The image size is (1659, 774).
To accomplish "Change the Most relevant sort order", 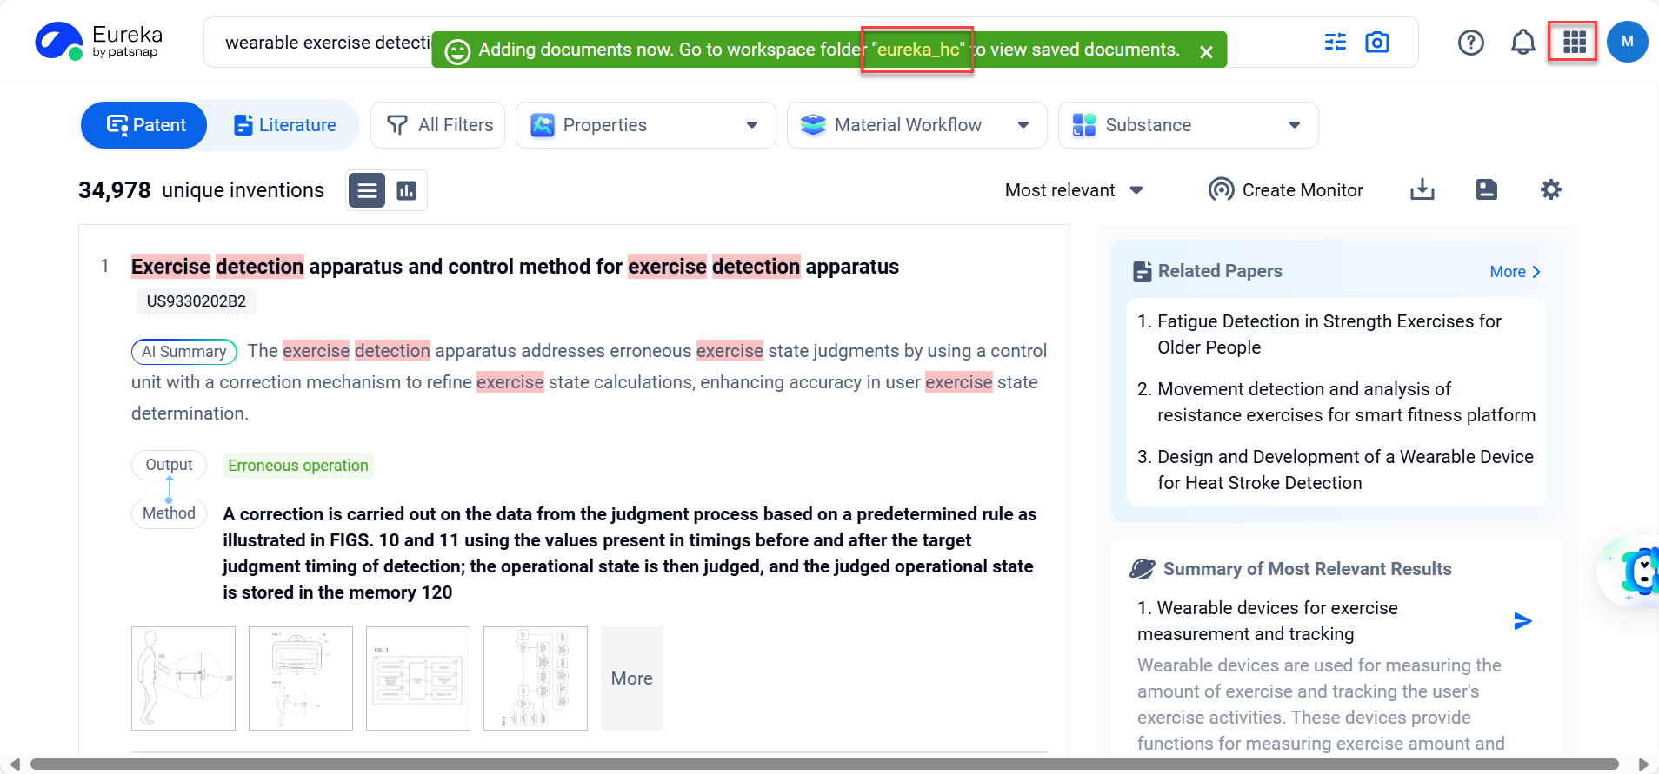I will click(x=1074, y=190).
